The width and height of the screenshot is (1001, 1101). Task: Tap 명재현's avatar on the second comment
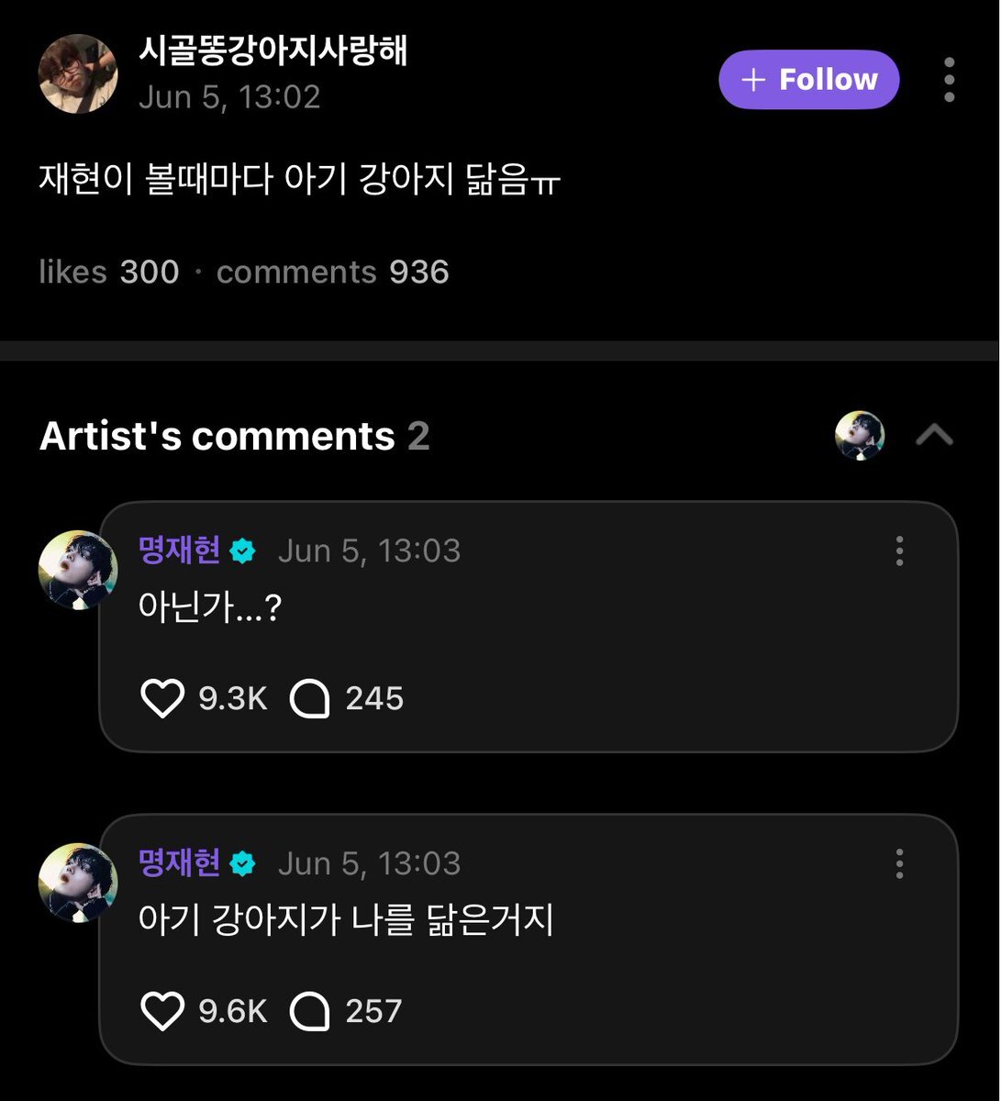point(78,883)
